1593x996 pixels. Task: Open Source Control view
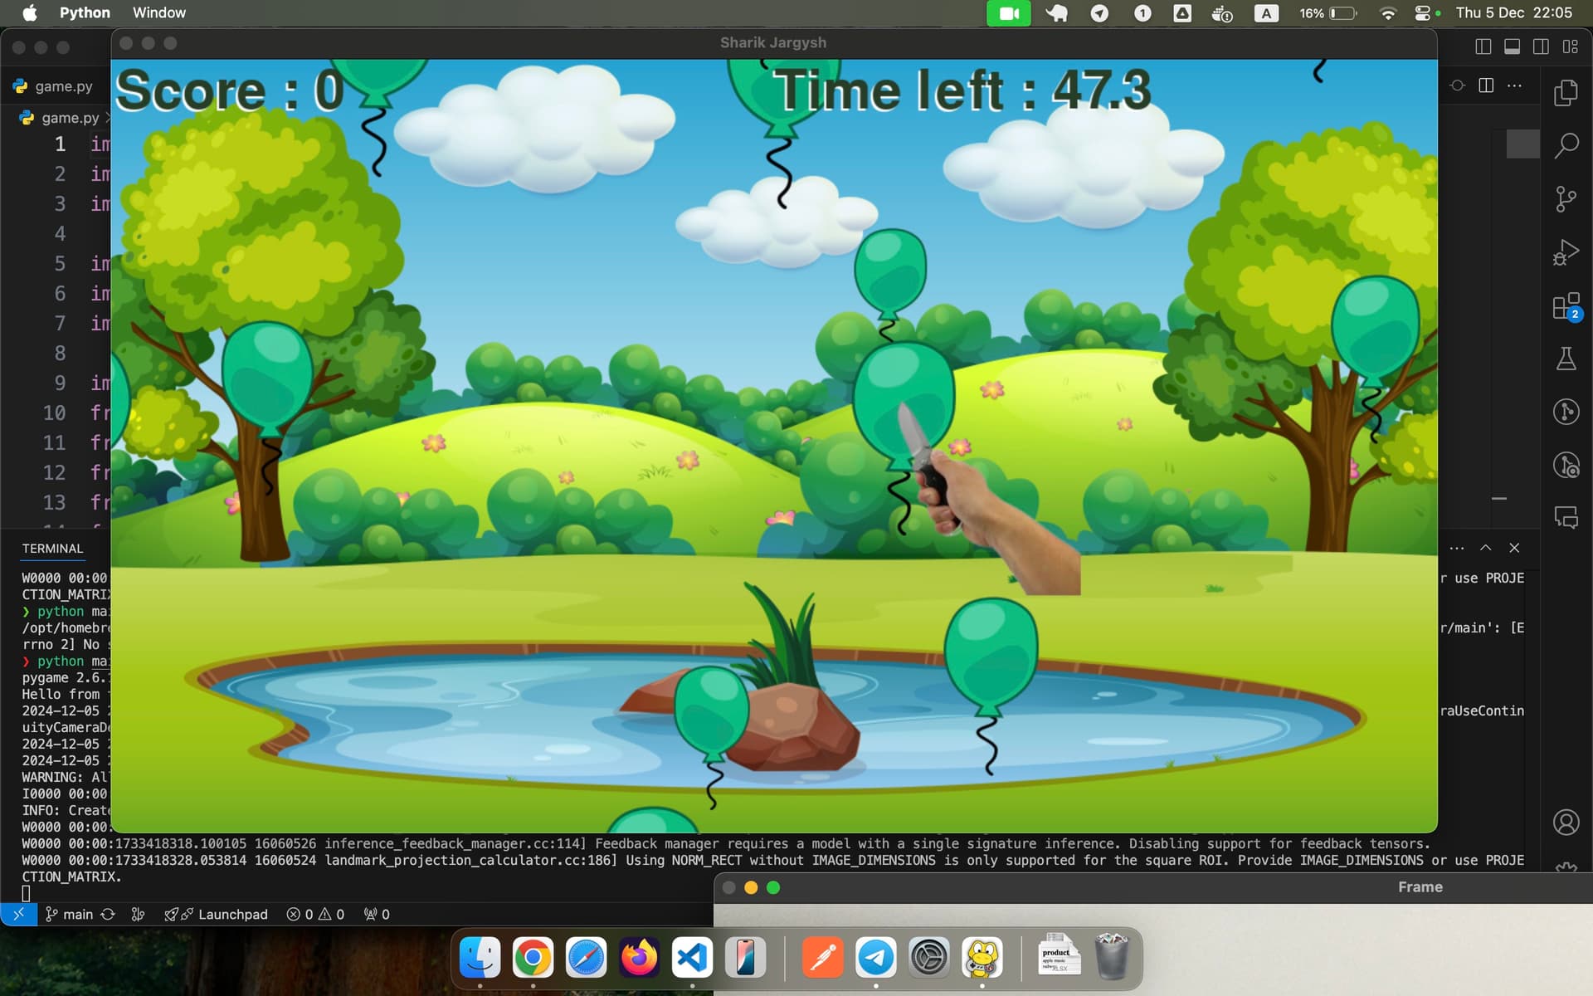1566,199
